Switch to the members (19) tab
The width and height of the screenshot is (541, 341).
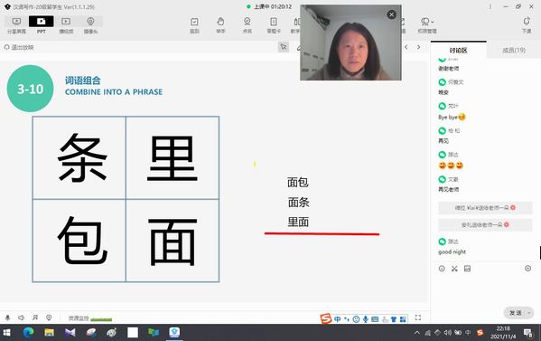tap(514, 51)
